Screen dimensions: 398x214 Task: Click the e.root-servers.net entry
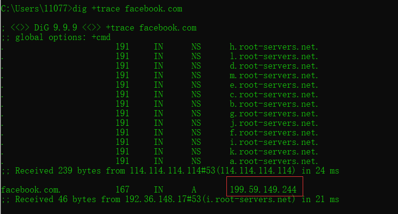coord(274,85)
